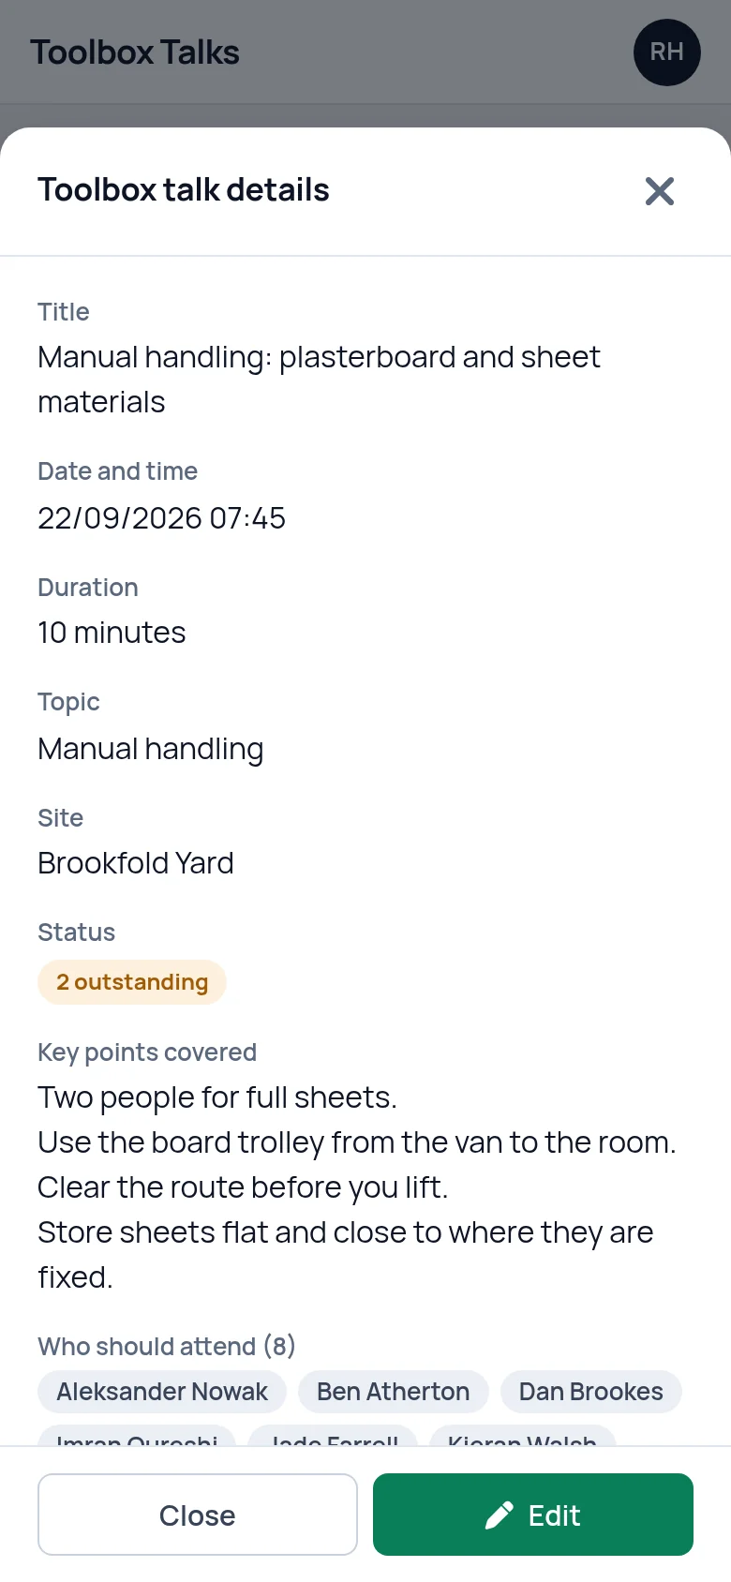Click the partially visible Jade Farrell chip

pos(334,1436)
